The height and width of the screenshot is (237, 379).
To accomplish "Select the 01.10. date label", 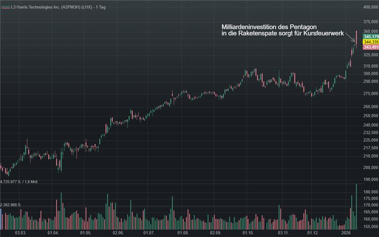I will point(248,233).
